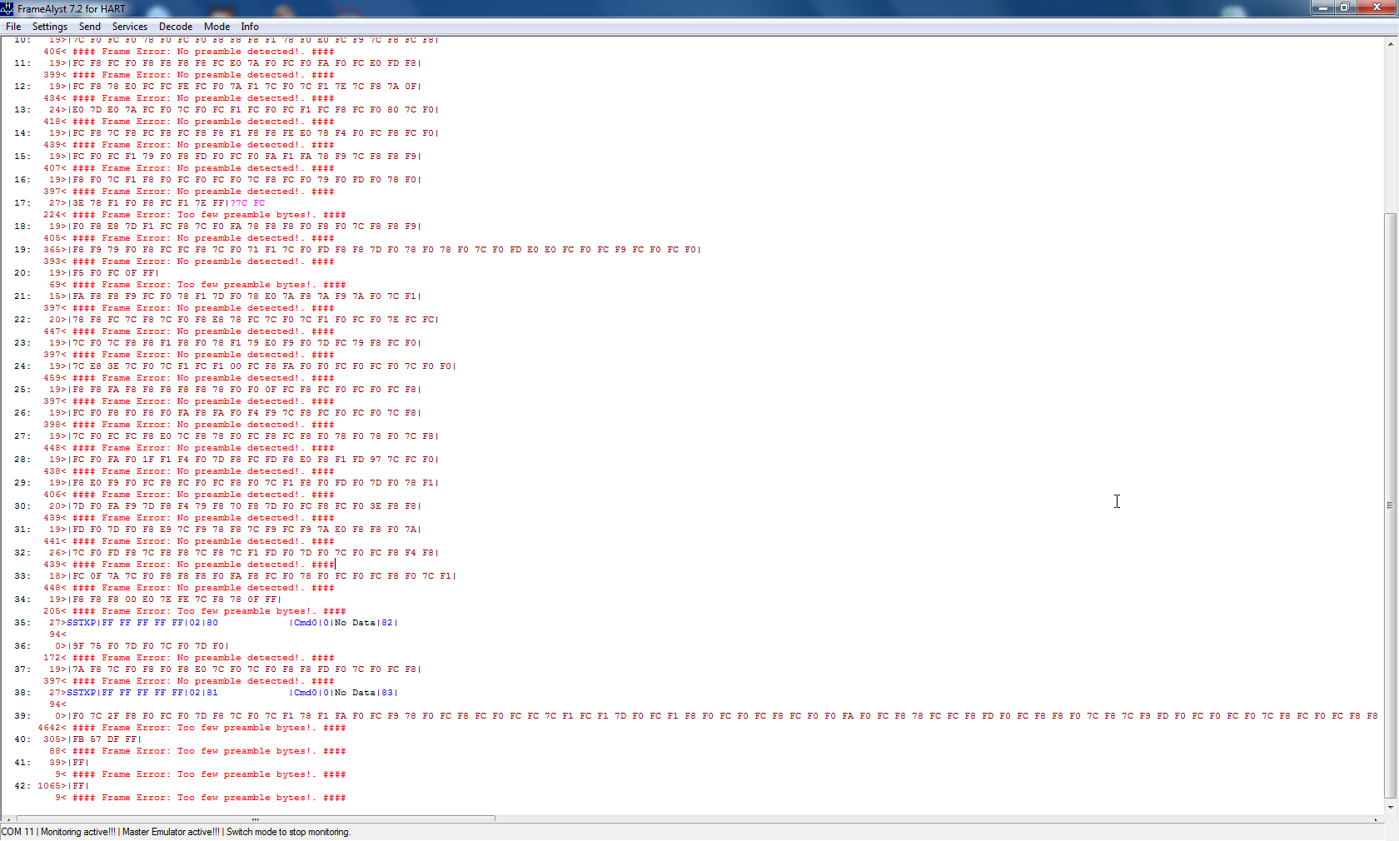This screenshot has width=1399, height=841.
Task: Click 'Cmd0' in frame line 35
Action: [306, 623]
